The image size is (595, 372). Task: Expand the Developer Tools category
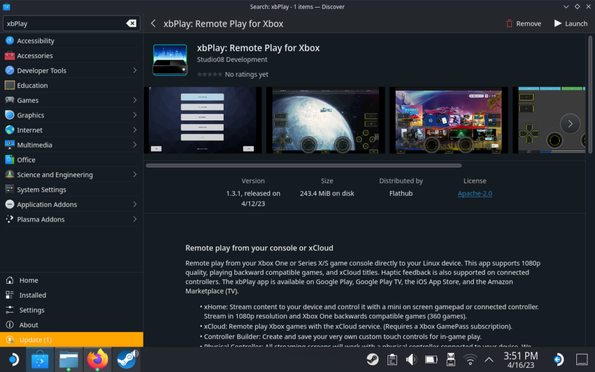point(71,70)
